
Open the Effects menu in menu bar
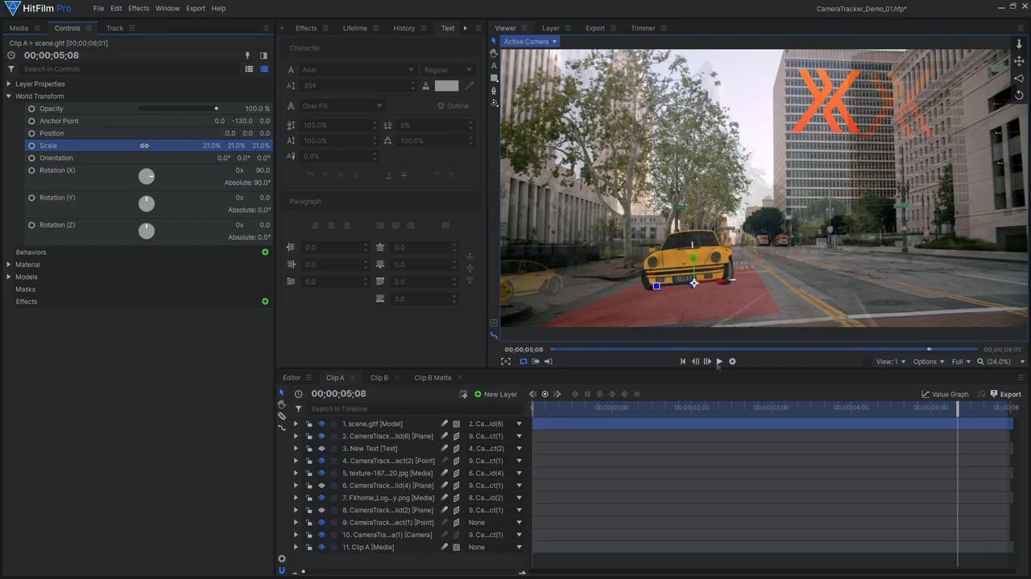click(x=139, y=8)
